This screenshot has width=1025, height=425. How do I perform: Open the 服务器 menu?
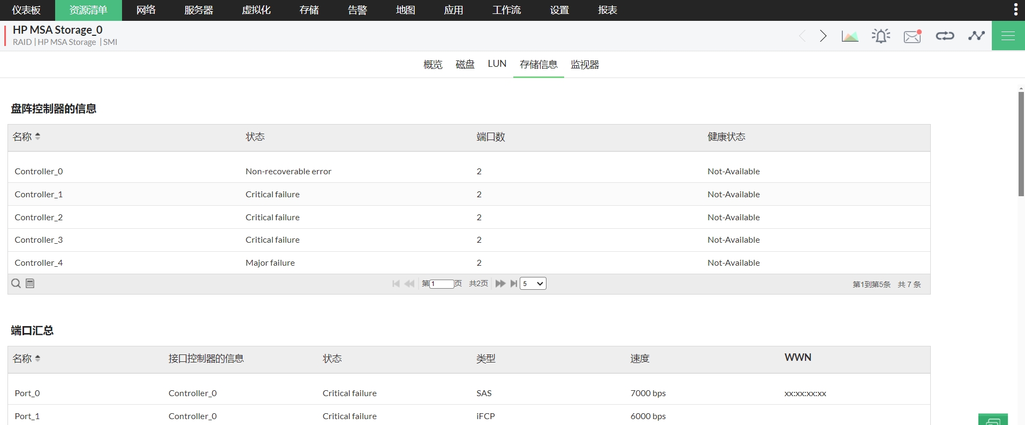coord(199,10)
